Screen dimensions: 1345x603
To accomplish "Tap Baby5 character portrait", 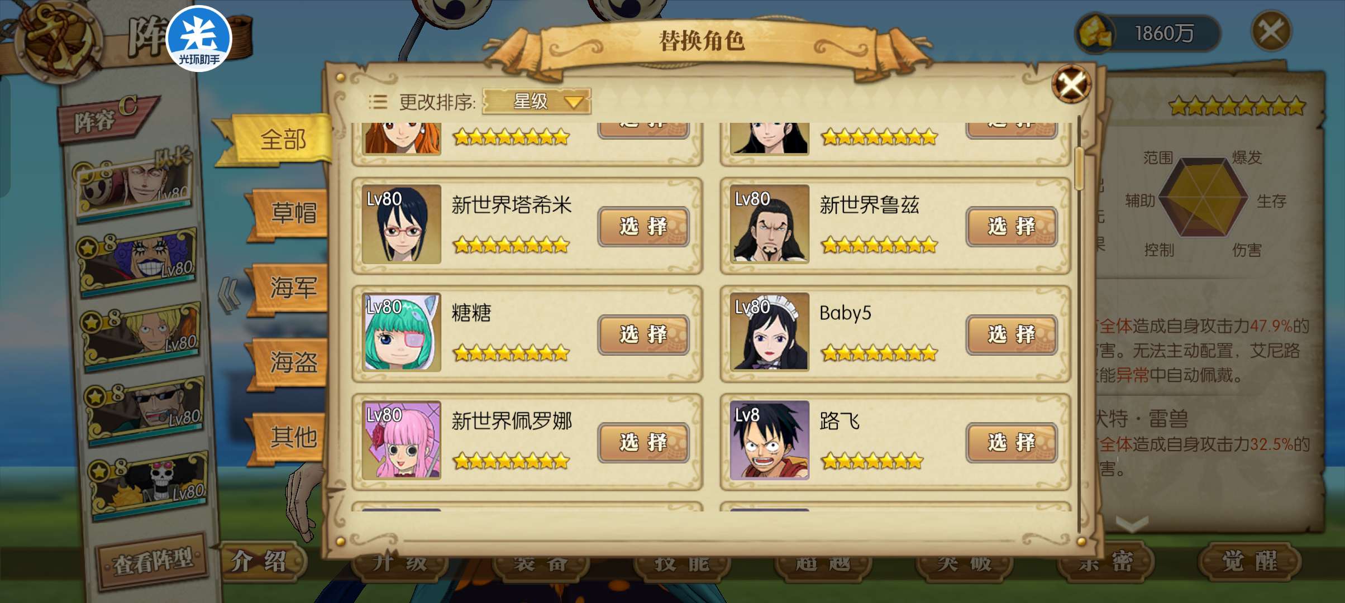I will 769,332.
